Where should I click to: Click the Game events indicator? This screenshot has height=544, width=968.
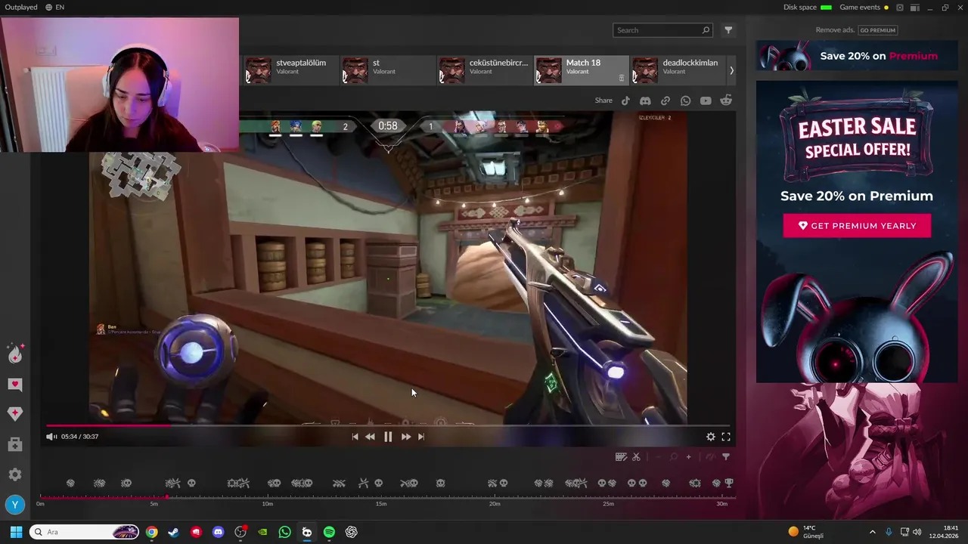click(864, 7)
